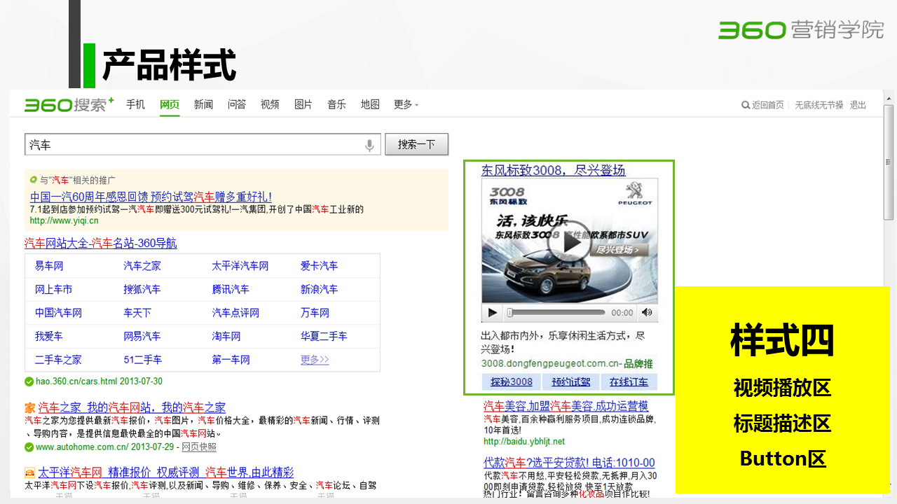Open the 太平洋汽车网 link in the grid
897x504 pixels.
[x=240, y=266]
